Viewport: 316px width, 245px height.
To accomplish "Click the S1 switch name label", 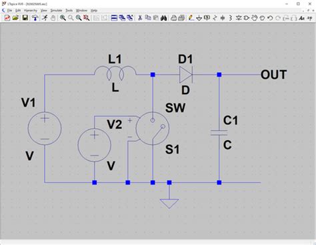I will (x=172, y=150).
